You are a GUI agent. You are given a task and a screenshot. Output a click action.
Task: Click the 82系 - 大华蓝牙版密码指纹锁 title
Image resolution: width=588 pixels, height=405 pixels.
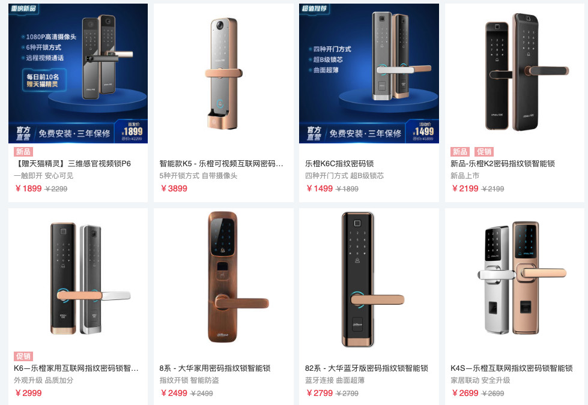tap(366, 368)
